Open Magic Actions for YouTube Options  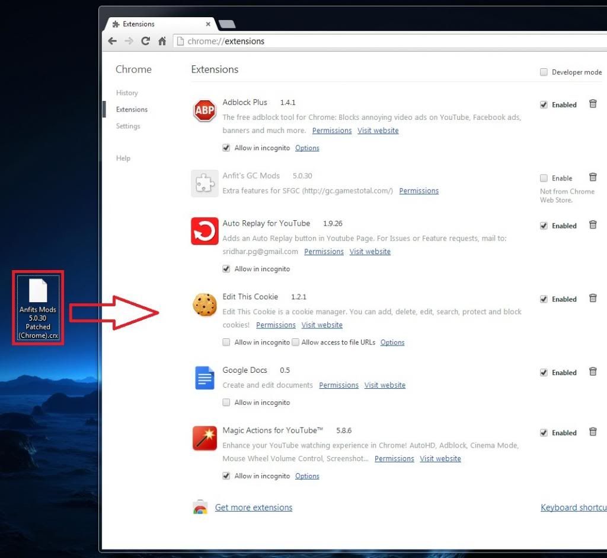[307, 476]
